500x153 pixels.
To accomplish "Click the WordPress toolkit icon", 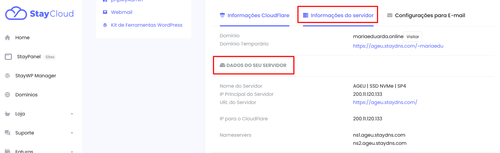I will coord(105,25).
